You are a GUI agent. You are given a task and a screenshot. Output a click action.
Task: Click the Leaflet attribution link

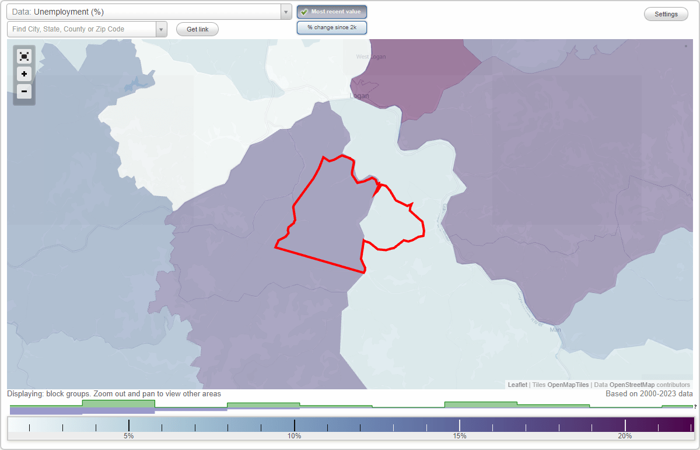coord(517,385)
